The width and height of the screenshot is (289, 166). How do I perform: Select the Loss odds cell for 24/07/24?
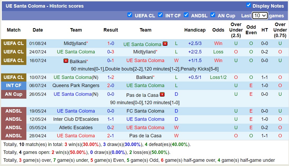[218, 52]
